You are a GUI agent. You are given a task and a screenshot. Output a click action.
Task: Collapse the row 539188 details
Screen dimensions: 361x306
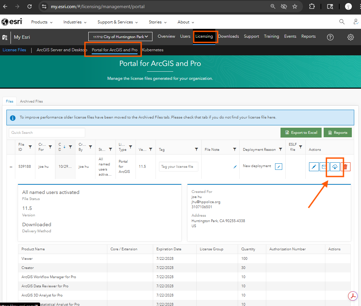click(x=11, y=167)
